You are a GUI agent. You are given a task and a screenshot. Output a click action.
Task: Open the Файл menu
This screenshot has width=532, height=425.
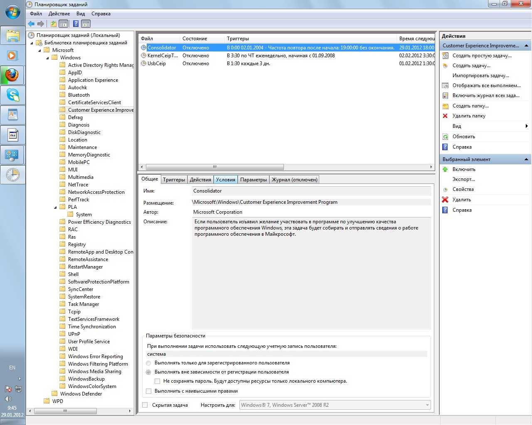pyautogui.click(x=36, y=14)
